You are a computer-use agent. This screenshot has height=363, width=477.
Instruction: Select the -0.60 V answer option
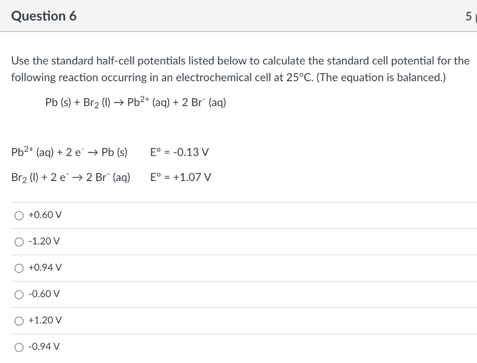19,294
